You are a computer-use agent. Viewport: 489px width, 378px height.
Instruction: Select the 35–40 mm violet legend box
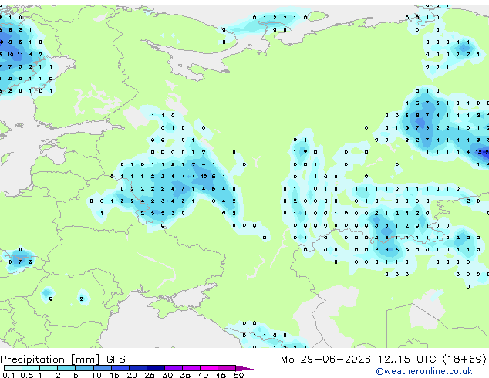pyautogui.click(x=191, y=368)
